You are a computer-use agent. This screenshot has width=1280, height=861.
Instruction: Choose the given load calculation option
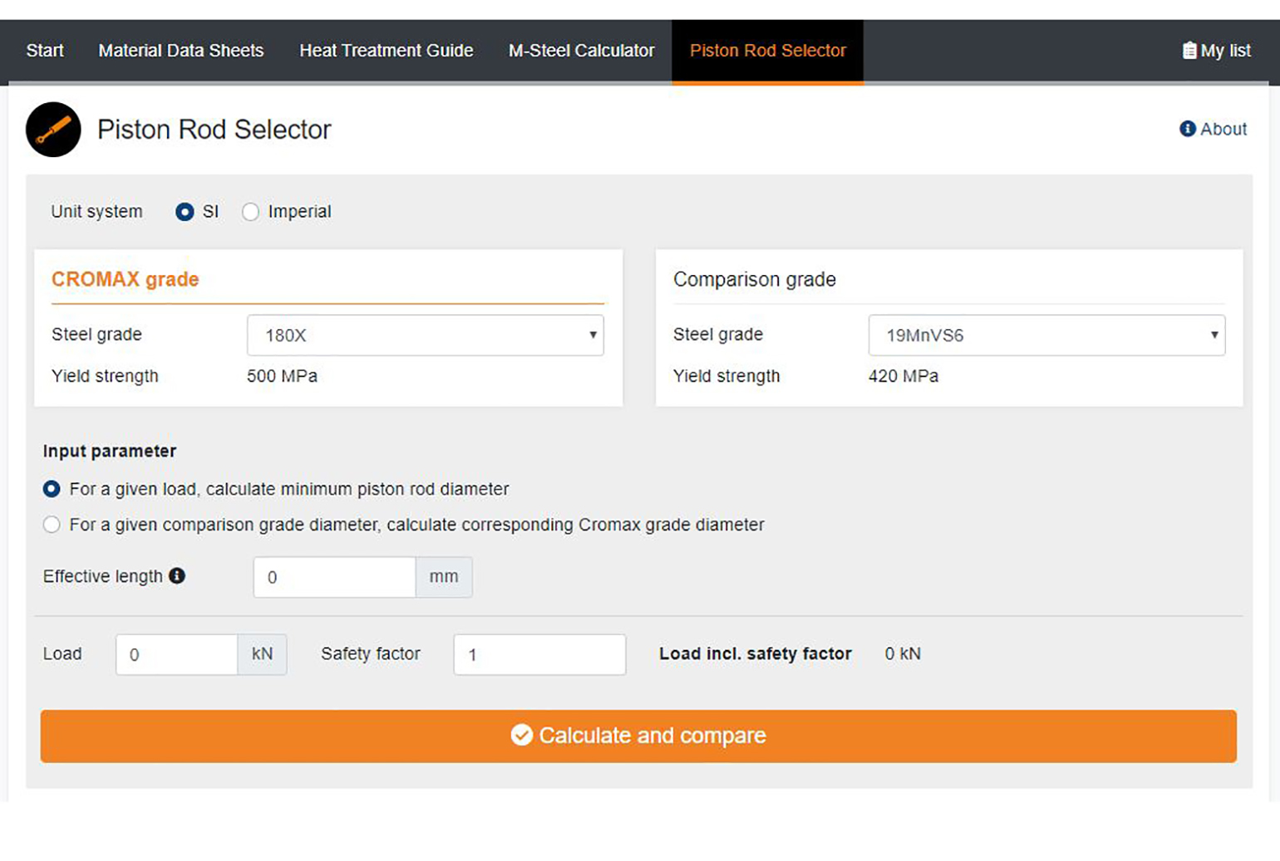pos(52,490)
